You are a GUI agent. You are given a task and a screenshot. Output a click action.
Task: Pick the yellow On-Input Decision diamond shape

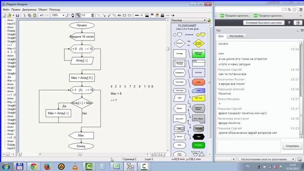(199, 43)
